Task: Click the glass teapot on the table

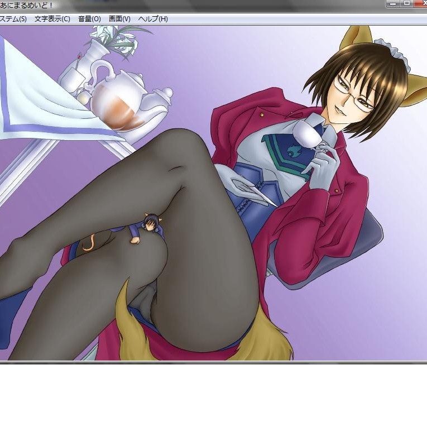Action: pyautogui.click(x=117, y=98)
